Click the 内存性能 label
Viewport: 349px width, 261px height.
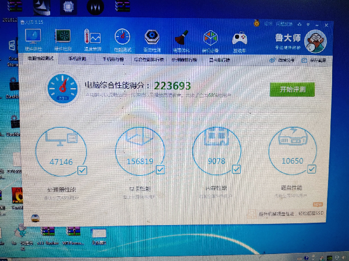(x=216, y=188)
